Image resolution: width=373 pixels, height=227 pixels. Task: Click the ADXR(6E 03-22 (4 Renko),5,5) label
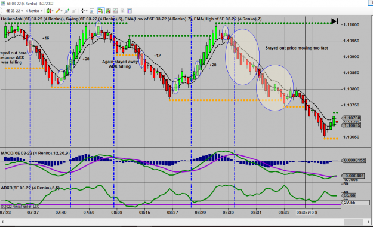[x=30, y=188]
